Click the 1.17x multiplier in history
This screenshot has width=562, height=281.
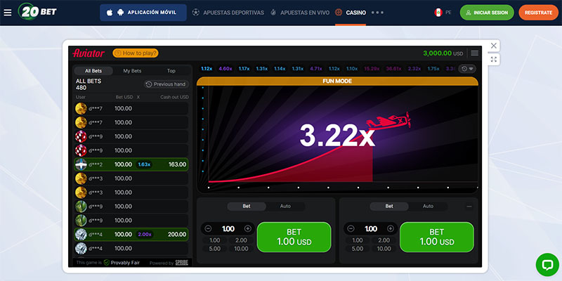coord(244,68)
